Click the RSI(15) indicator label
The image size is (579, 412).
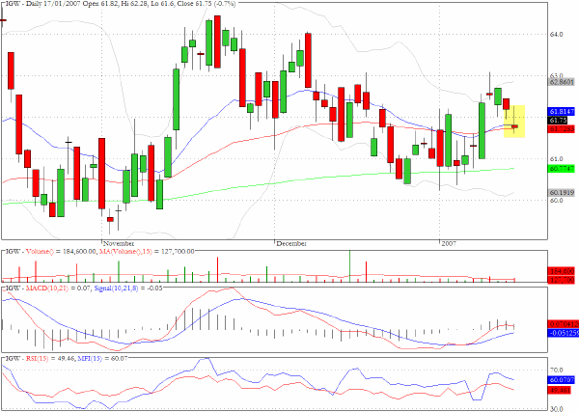[x=37, y=358]
